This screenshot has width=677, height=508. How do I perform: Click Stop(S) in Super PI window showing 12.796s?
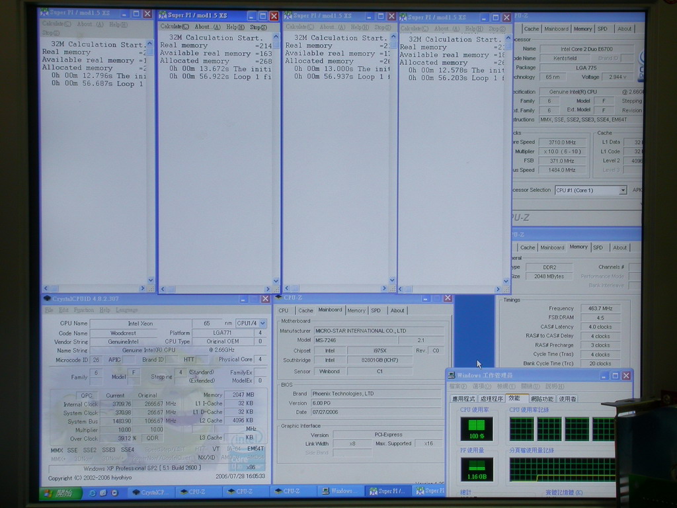[x=51, y=33]
